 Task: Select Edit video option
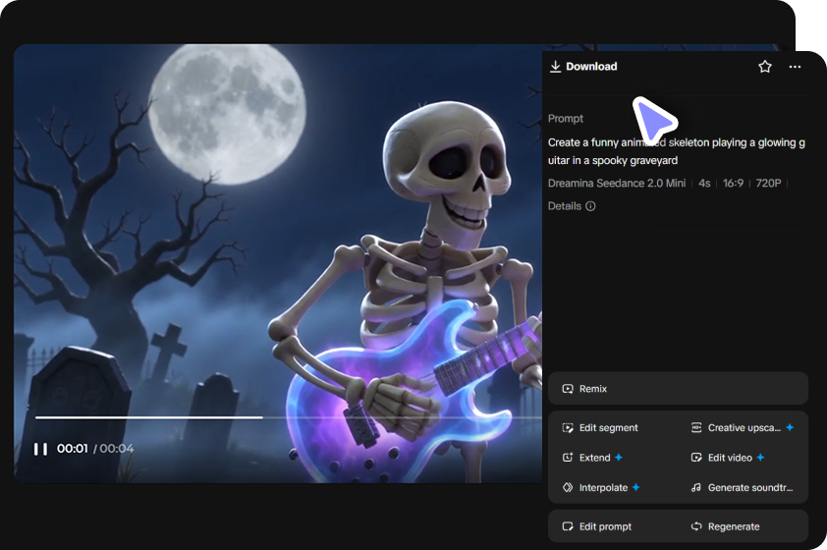[x=728, y=458]
